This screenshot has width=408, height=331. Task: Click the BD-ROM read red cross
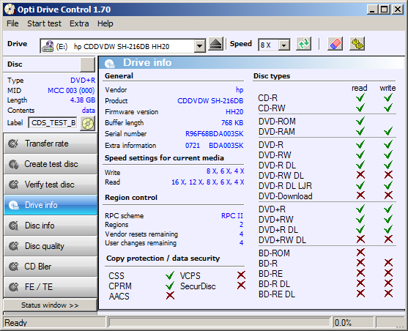(360, 253)
